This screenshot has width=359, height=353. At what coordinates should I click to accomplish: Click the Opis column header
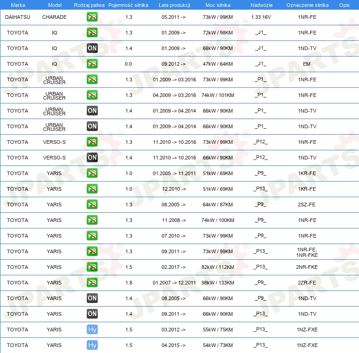344,5
